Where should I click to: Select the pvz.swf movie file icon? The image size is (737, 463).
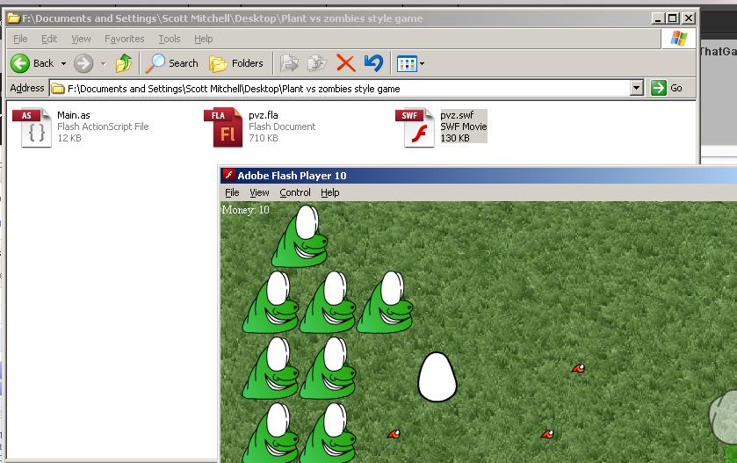[415, 127]
